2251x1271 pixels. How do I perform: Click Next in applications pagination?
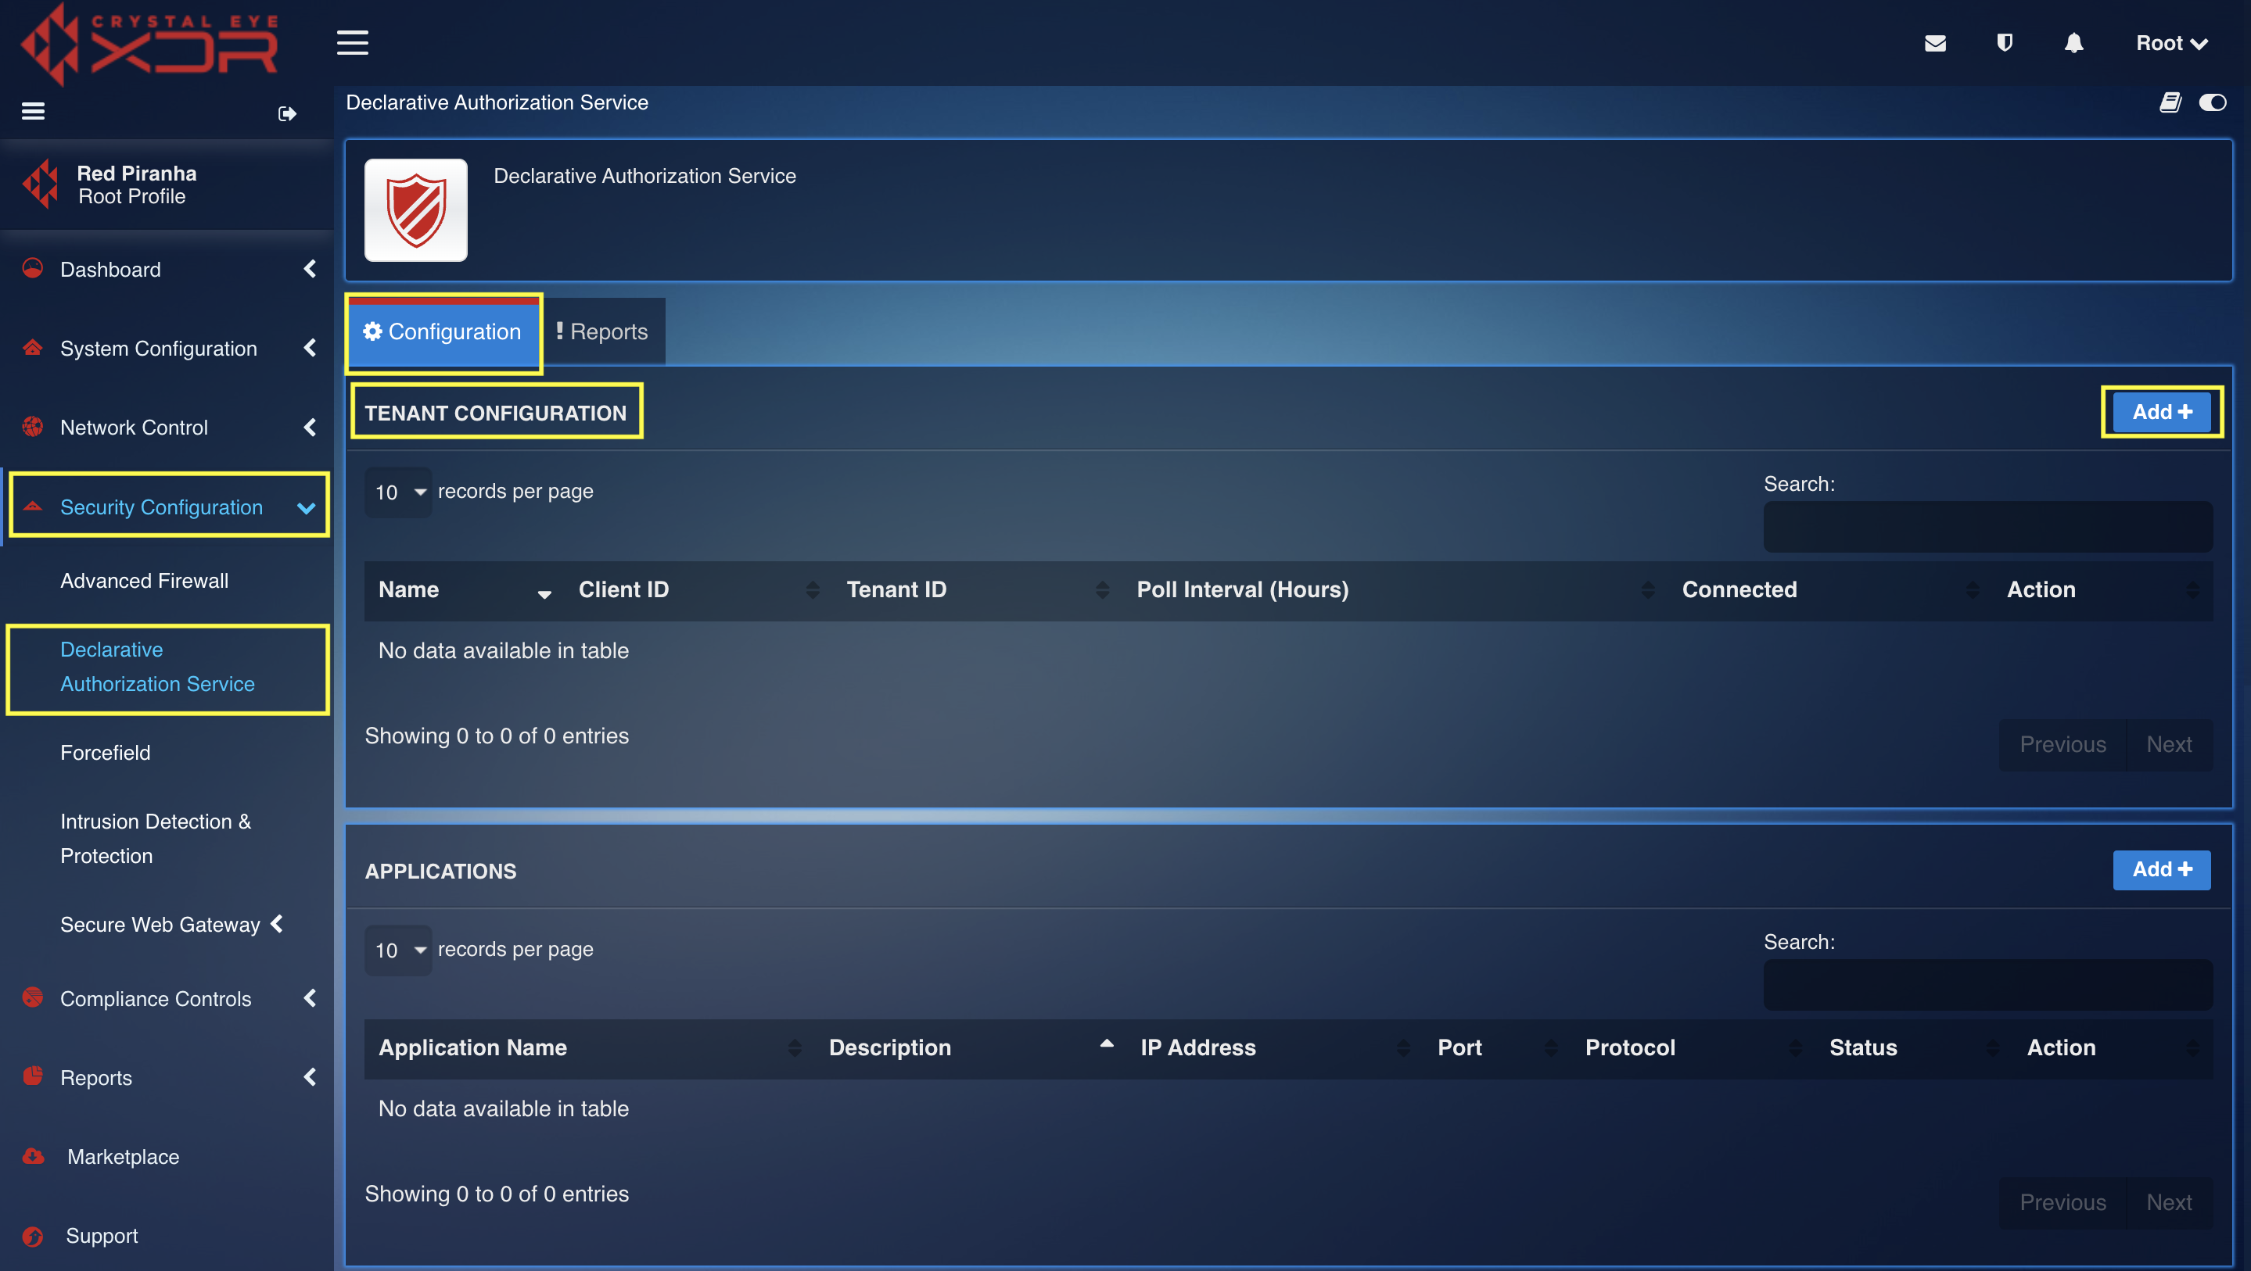coord(2169,1202)
